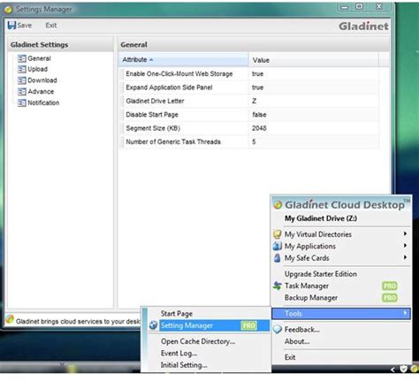Image resolution: width=419 pixels, height=381 pixels.
Task: Click the PRO badge on Setting Manager
Action: [x=249, y=325]
